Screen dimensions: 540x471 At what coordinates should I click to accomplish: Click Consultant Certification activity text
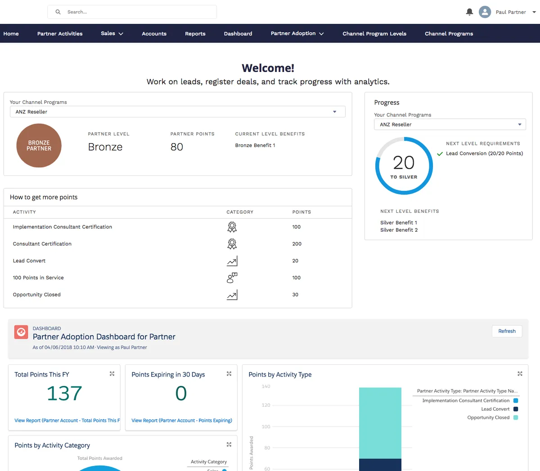point(42,244)
